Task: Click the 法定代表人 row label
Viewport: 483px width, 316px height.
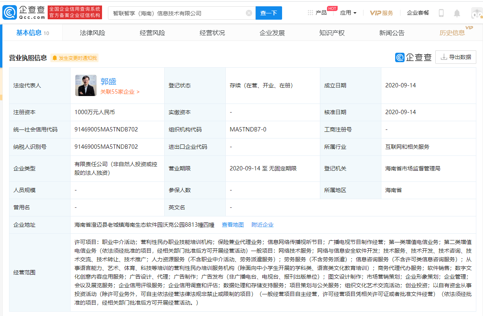Action: (27, 85)
